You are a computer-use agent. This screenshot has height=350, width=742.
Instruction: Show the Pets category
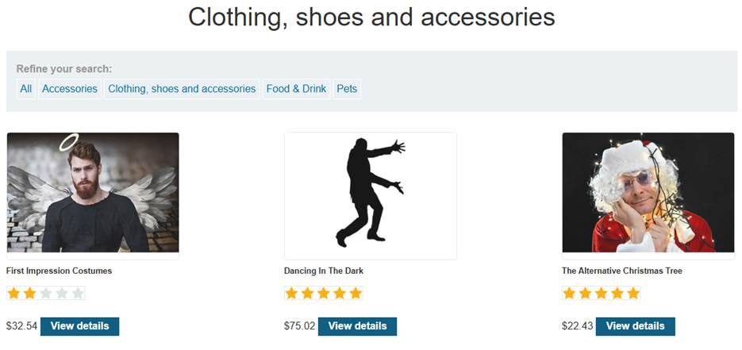347,89
